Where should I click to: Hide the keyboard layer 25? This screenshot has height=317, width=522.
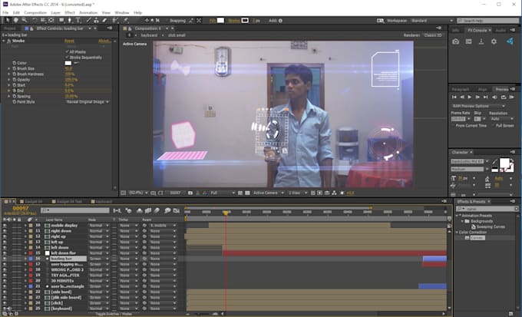click(5, 309)
